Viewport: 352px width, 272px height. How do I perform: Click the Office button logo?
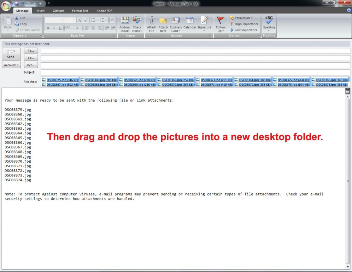tap(6, 6)
